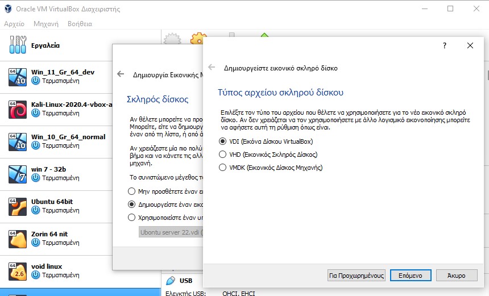Click Τερματισμένη status under win 7 - 32b
Screen dimensions: 489x296
pos(60,178)
